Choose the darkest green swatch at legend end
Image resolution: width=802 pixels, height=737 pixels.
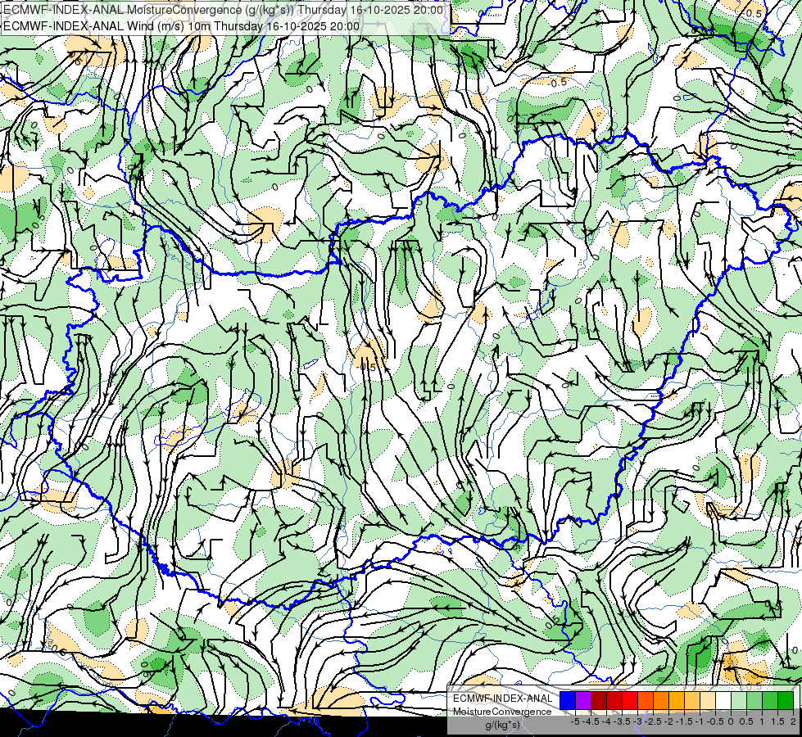785,700
